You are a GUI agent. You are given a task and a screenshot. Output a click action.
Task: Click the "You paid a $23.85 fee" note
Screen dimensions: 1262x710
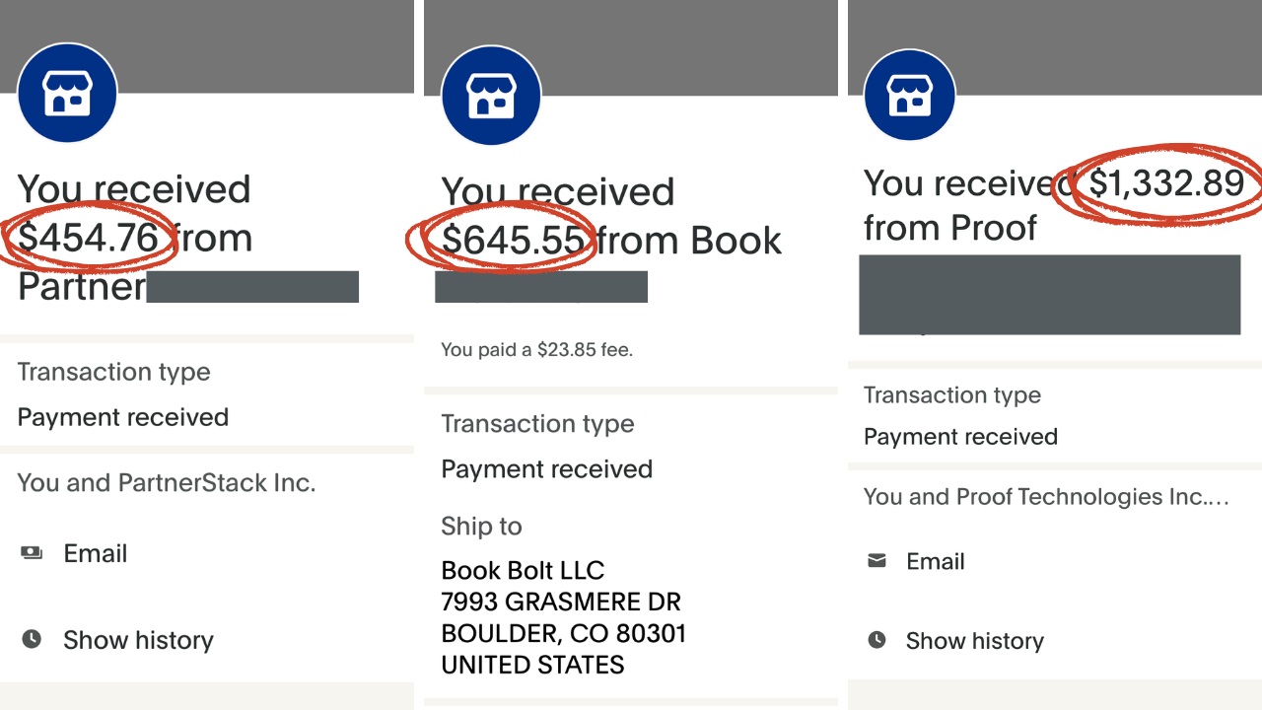(536, 349)
